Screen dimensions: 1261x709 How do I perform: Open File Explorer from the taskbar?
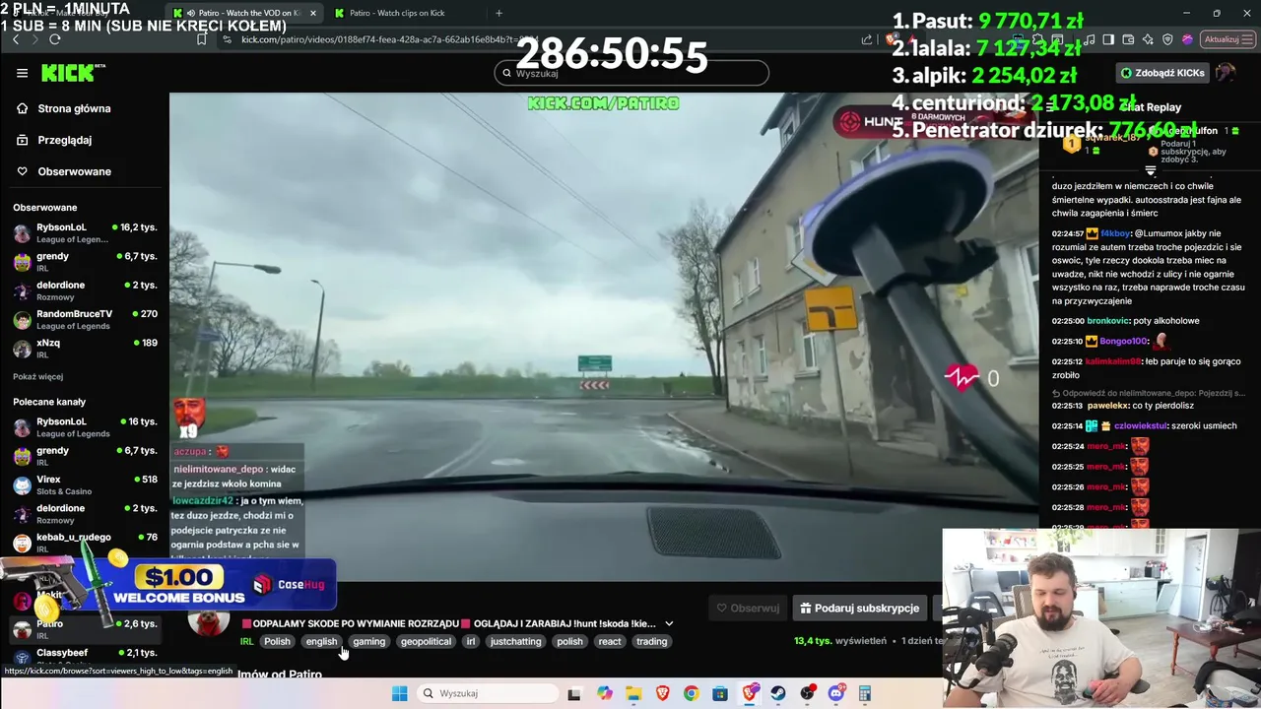pos(632,693)
